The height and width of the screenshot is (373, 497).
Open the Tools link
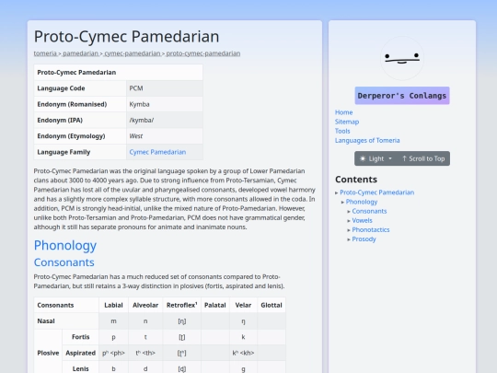tap(342, 131)
